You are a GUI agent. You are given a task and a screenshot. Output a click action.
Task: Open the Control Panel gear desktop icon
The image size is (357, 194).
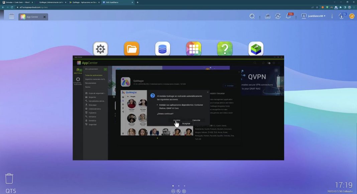point(100,49)
